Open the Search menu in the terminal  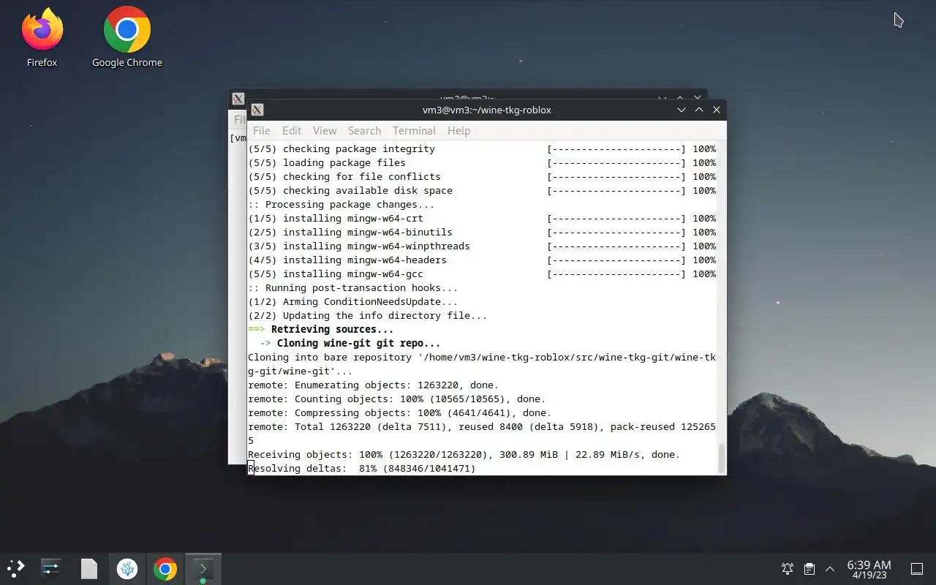coord(364,130)
